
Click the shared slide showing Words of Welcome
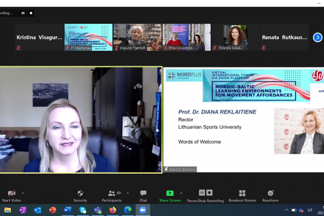[244, 120]
